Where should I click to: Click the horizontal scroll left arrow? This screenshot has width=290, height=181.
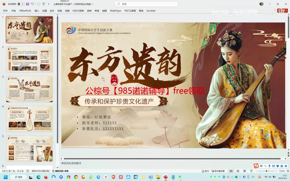point(61,159)
